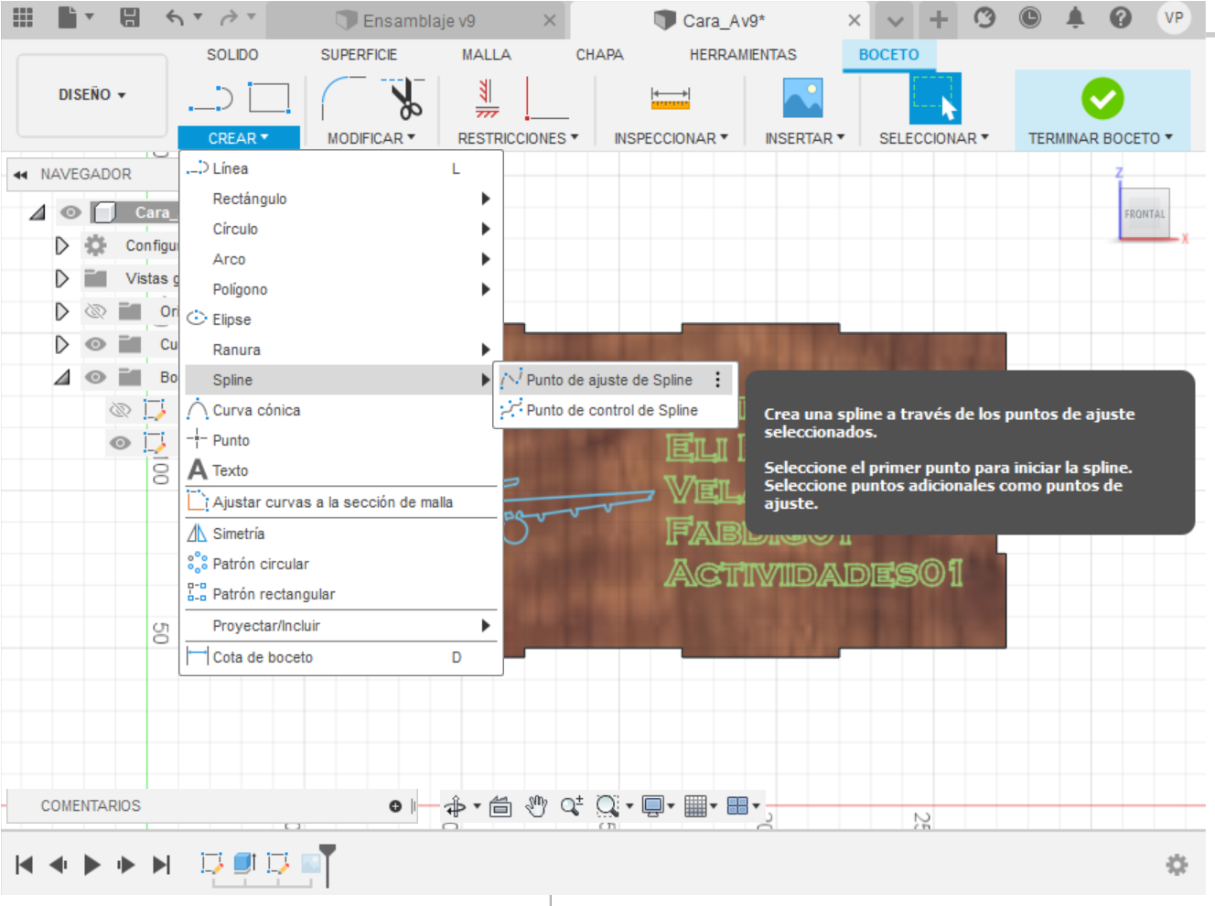This screenshot has width=1215, height=906.
Task: Open the data panel grid icon
Action: (x=23, y=17)
